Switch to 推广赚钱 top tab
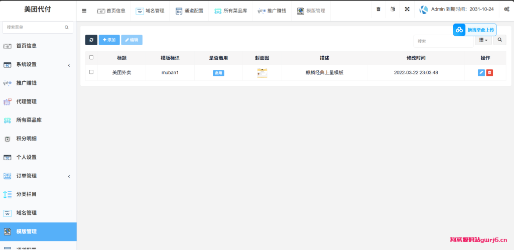The image size is (514, 250). (x=272, y=11)
